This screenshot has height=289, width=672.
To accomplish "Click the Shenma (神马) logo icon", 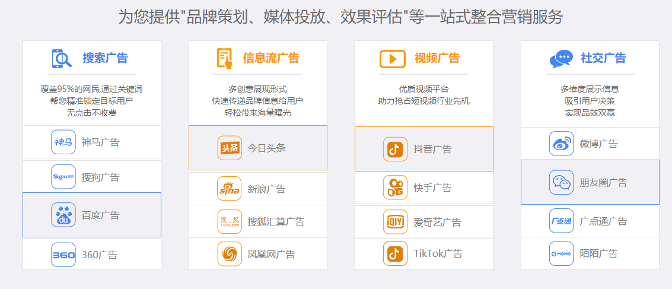I will (63, 142).
